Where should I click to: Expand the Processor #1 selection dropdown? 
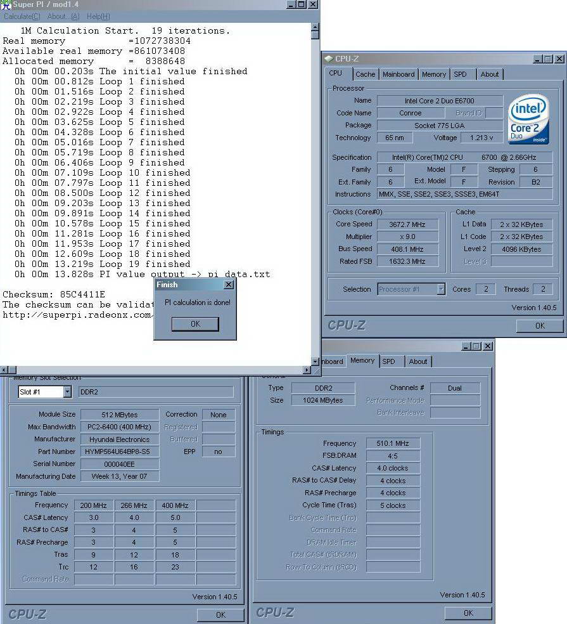click(441, 289)
